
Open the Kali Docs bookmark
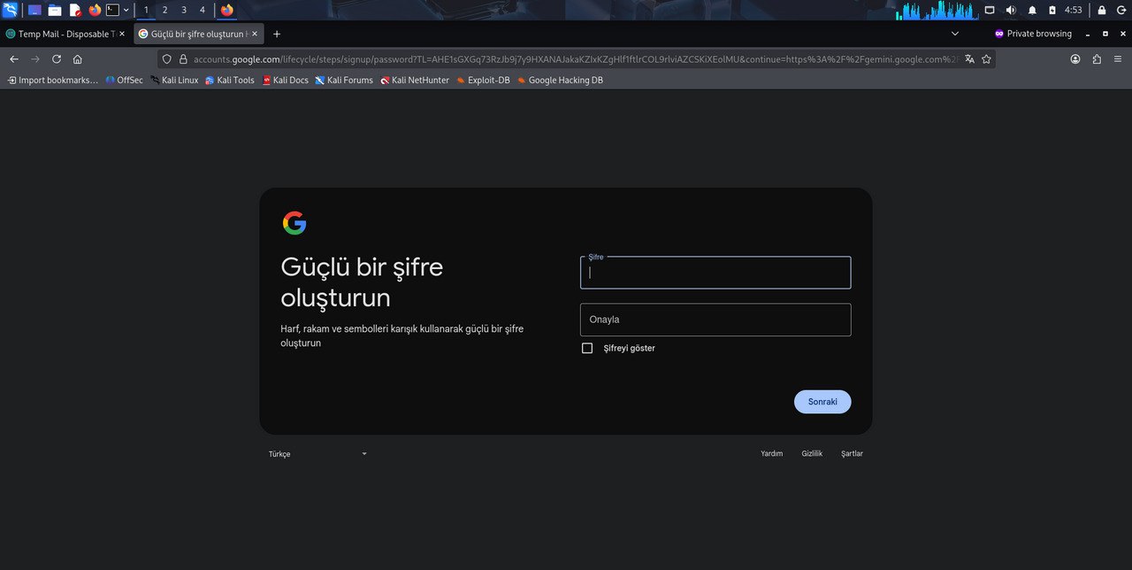tap(286, 80)
